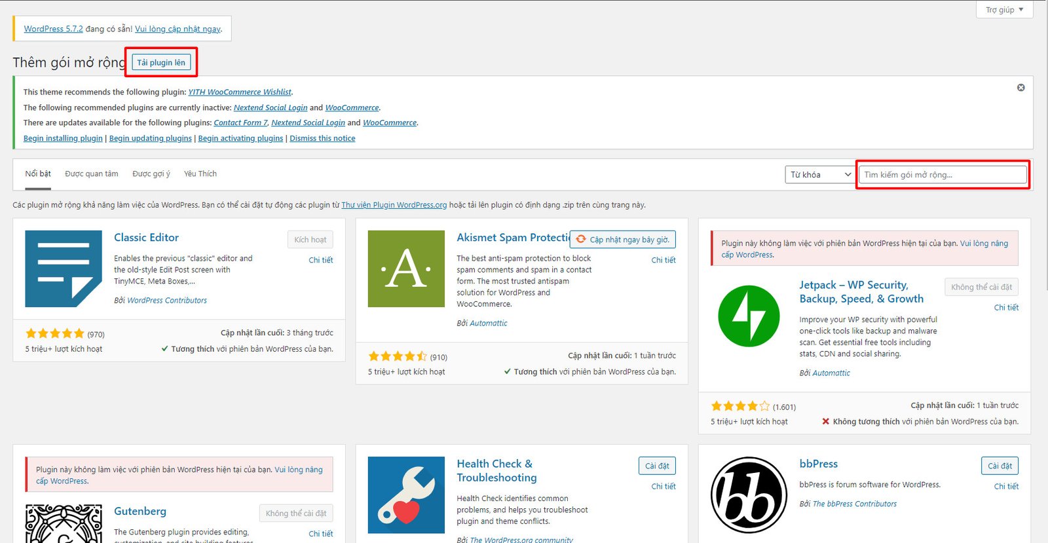Click the Akismet star rating
This screenshot has width=1048, height=543.
click(398, 356)
